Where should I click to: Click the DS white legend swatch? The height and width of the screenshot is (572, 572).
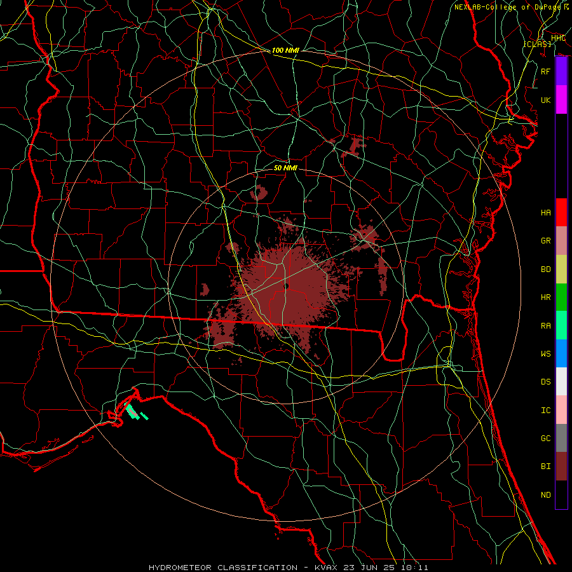click(x=561, y=381)
